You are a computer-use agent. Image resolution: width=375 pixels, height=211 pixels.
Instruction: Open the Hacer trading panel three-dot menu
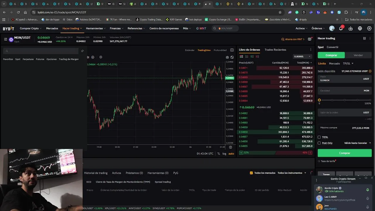click(370, 38)
